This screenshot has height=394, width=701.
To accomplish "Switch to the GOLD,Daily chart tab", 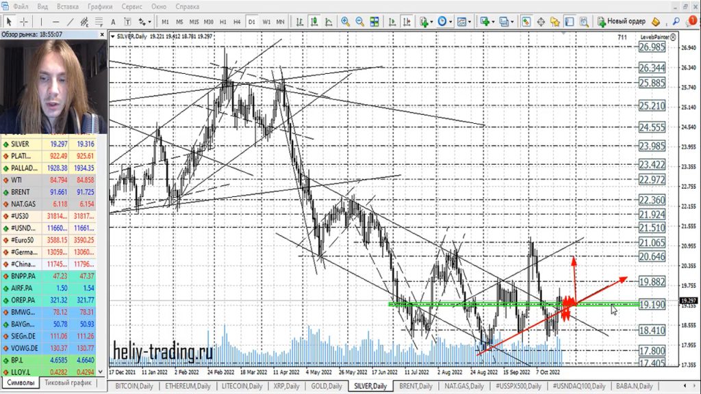I will coord(327,386).
